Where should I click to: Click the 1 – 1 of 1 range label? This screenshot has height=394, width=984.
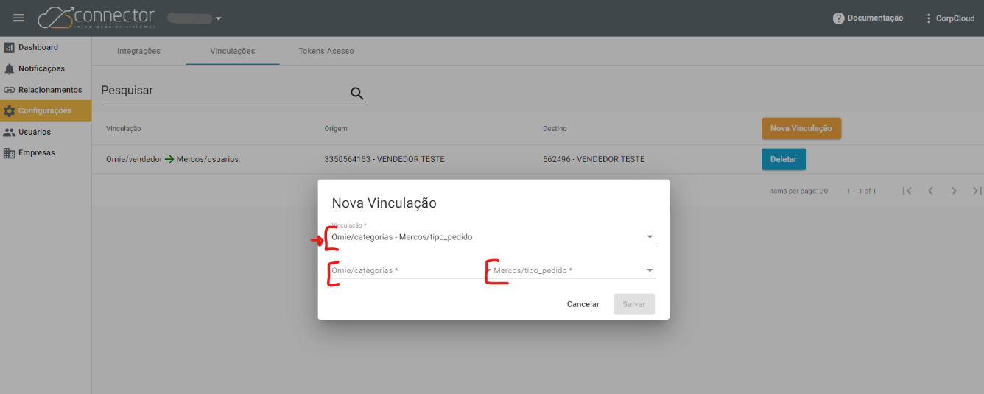(x=861, y=191)
